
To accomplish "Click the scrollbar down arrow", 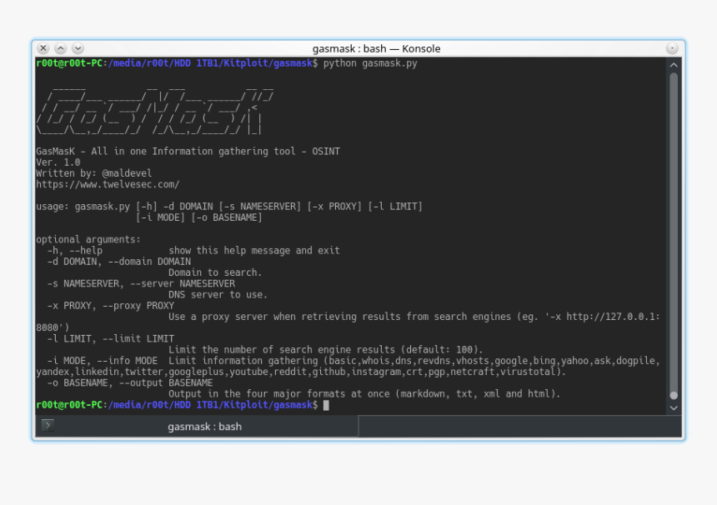I will pos(674,407).
